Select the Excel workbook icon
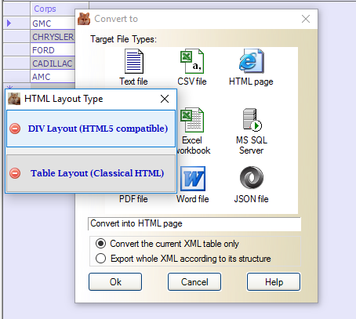Screen dimensions: 356x319 click(192, 120)
